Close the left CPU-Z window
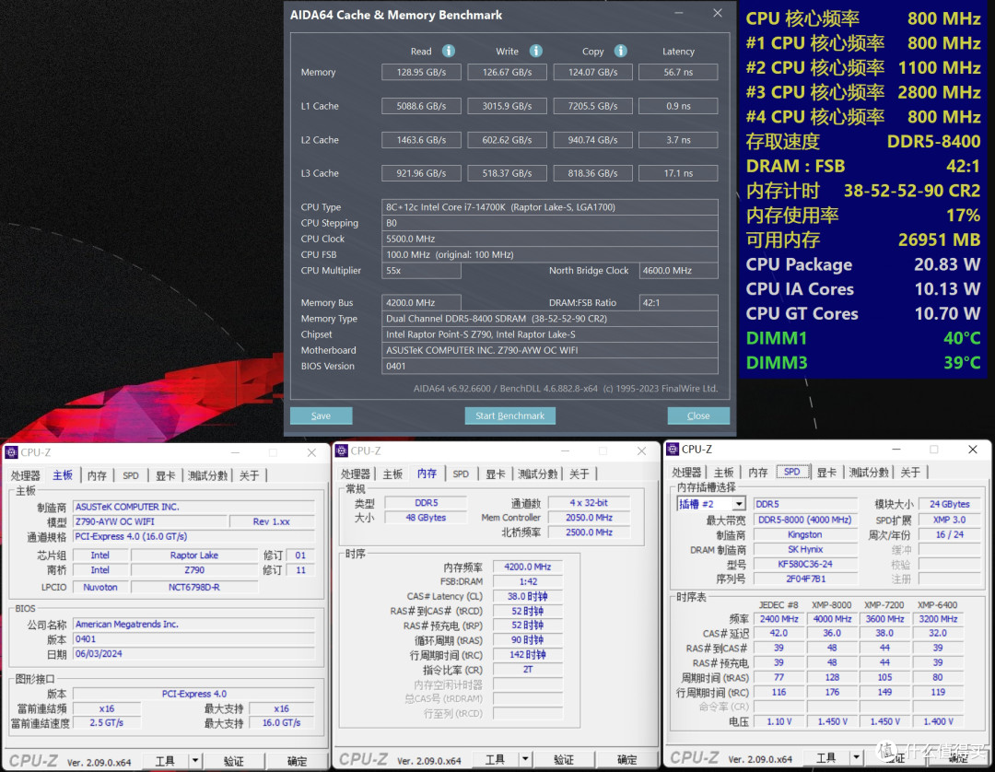The width and height of the screenshot is (995, 772). (311, 452)
